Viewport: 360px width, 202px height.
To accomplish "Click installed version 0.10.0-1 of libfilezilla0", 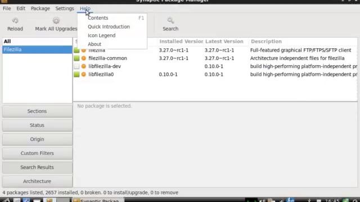I will click(168, 75).
